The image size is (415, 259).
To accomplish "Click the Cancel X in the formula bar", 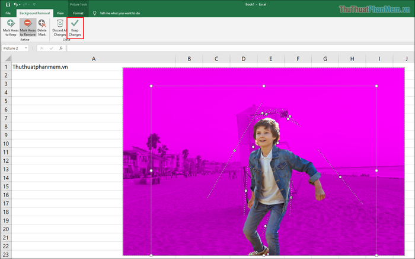I will click(x=42, y=48).
